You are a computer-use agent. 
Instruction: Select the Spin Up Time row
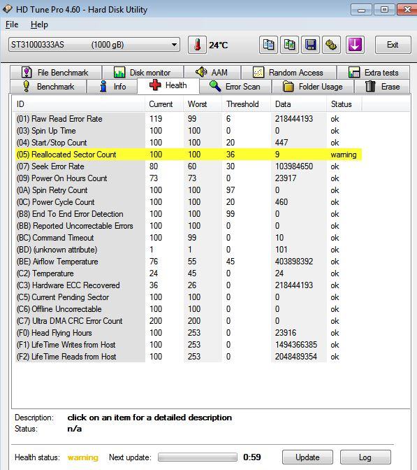(x=189, y=131)
